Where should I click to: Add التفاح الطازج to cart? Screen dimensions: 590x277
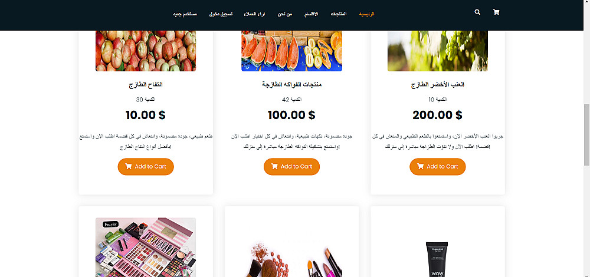[x=146, y=167]
